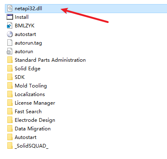Viewport: 167px width, 159px height.
Task: Click the Standard Parts Administration folder icon
Action: click(10, 60)
